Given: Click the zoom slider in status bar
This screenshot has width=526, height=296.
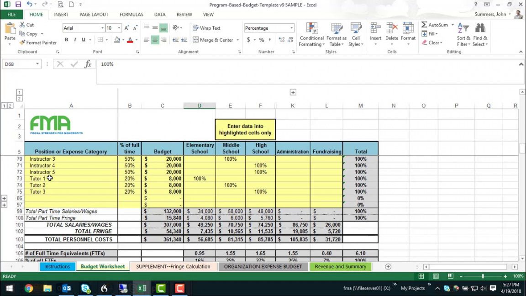Looking at the screenshot, I should (483, 276).
